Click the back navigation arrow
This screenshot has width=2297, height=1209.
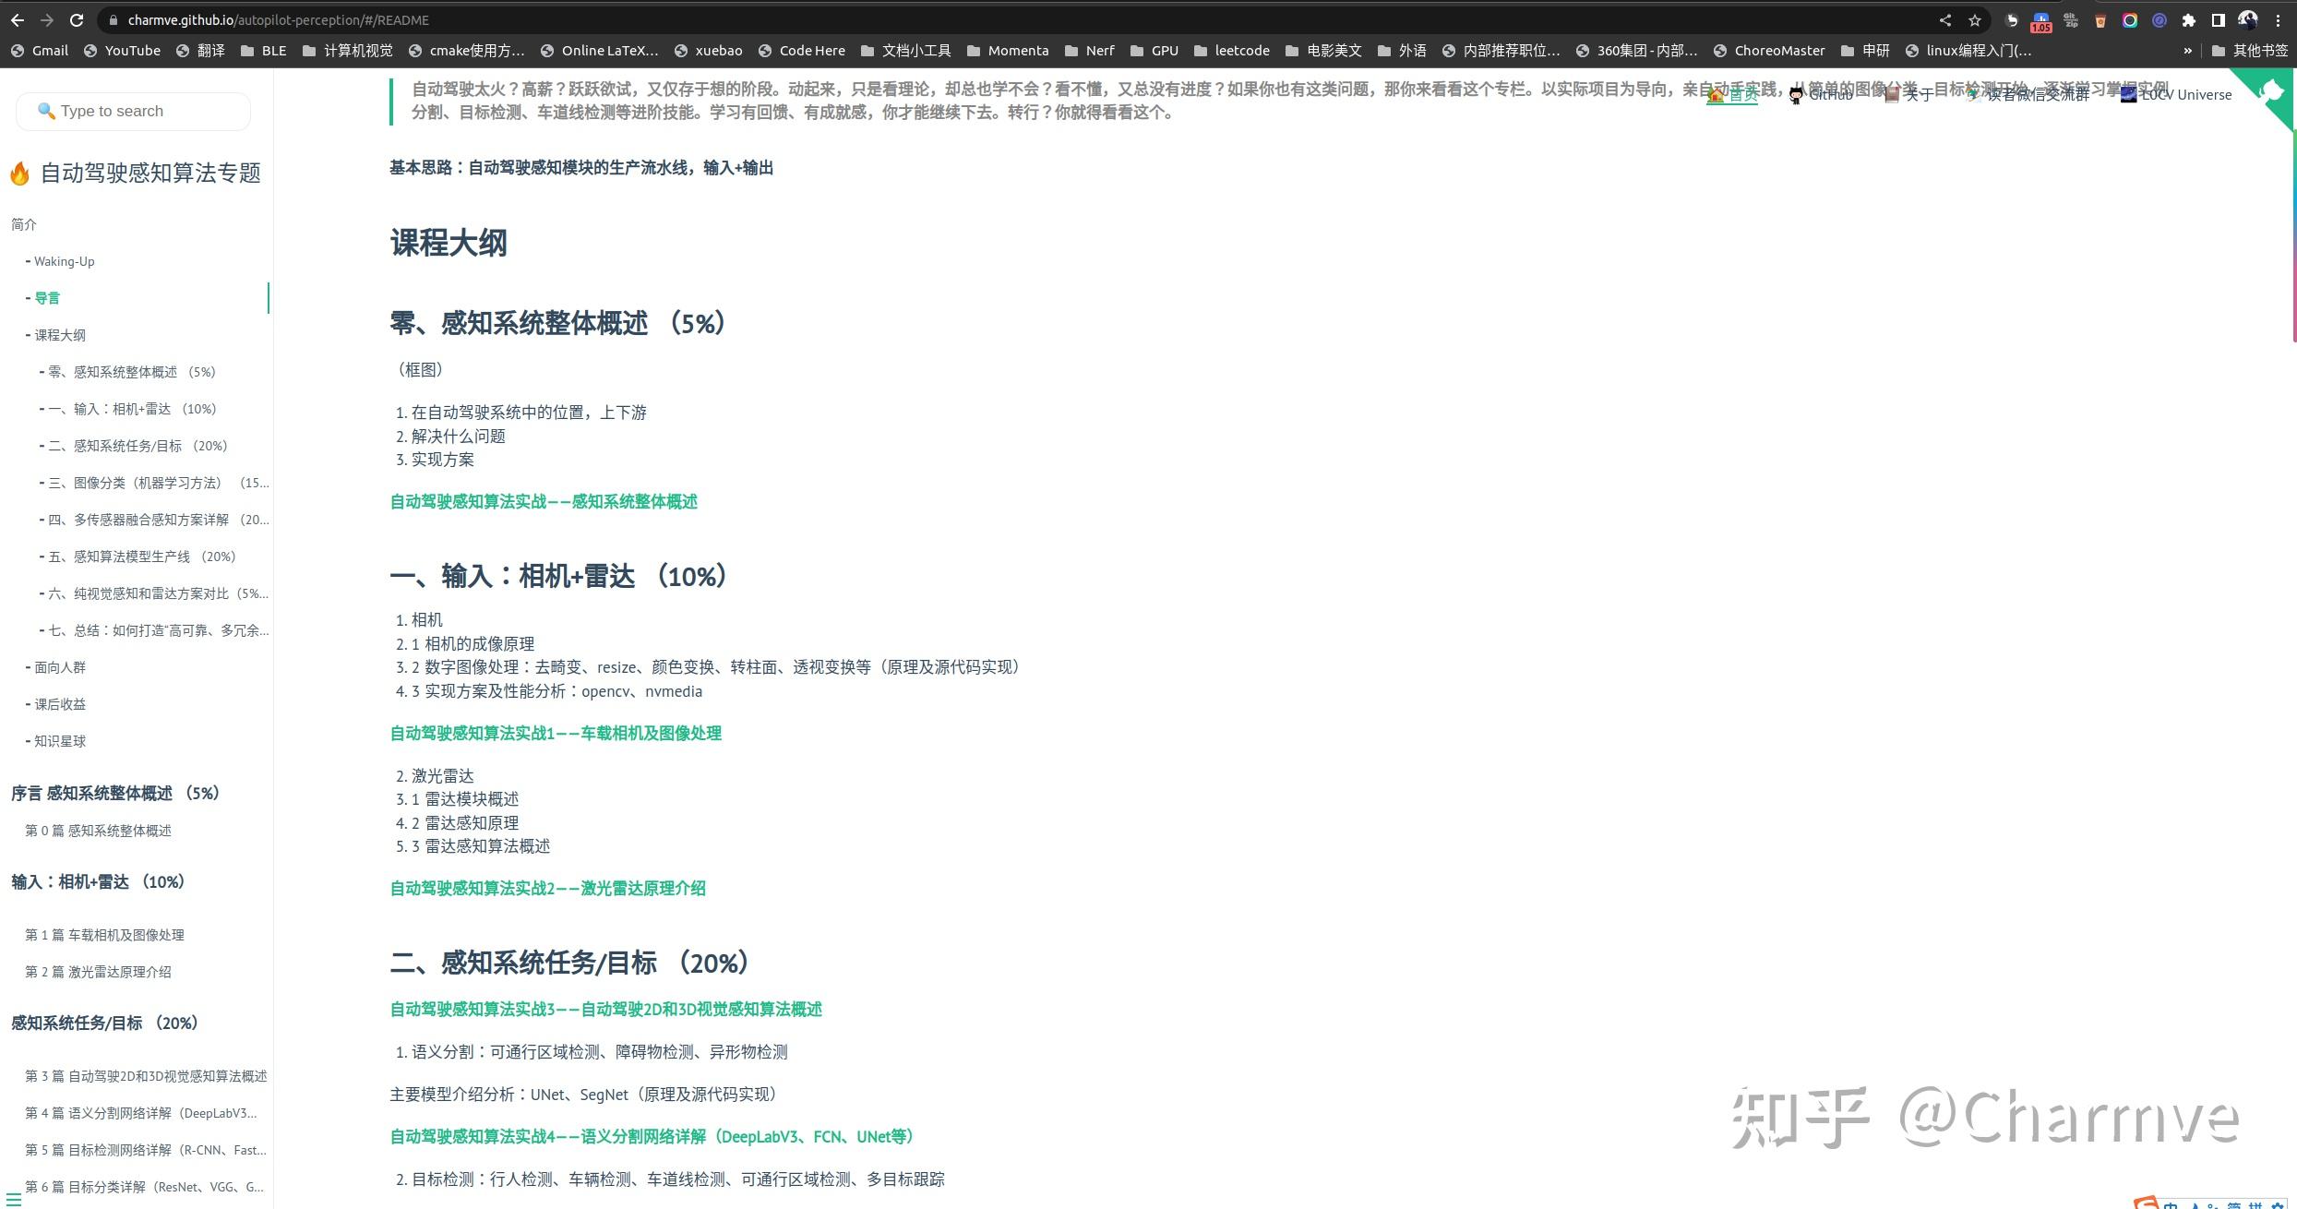coord(18,19)
